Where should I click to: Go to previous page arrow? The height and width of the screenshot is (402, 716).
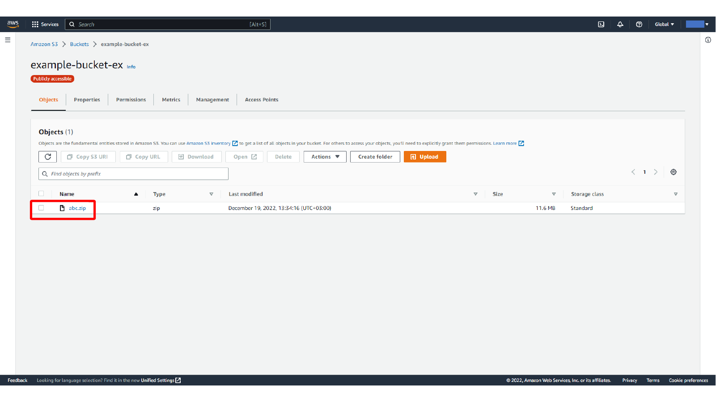click(633, 172)
